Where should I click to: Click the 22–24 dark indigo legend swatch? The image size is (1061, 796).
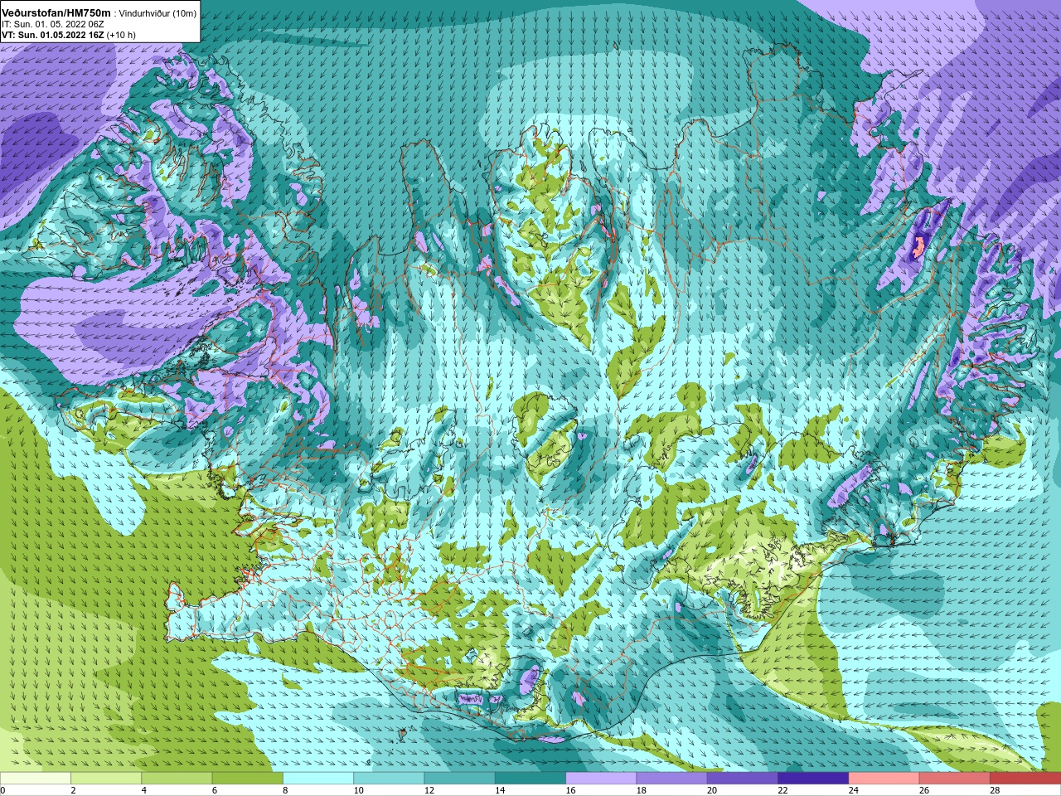[x=813, y=779]
